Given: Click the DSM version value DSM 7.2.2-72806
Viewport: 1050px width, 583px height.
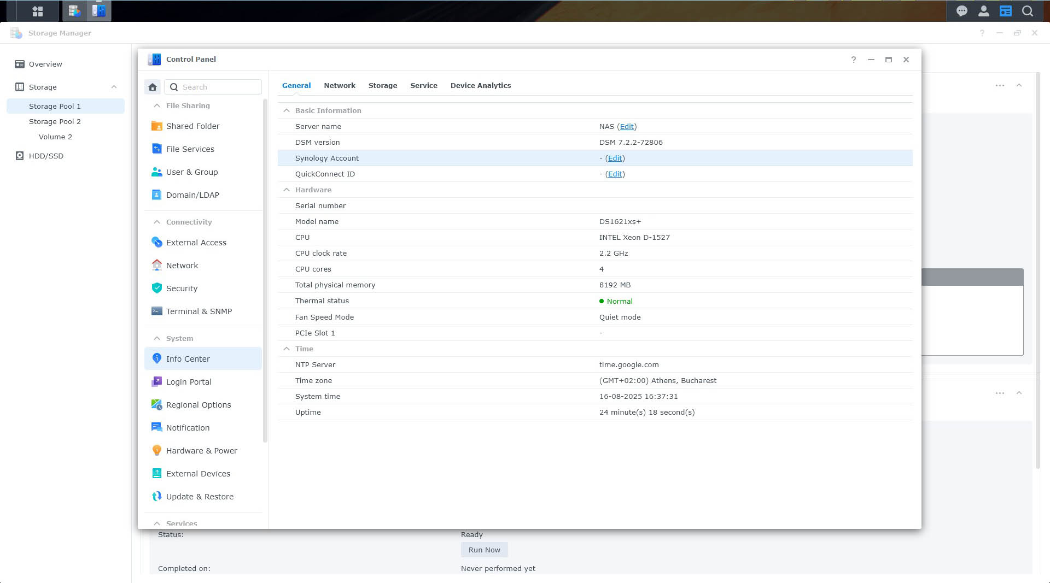Looking at the screenshot, I should coord(631,143).
